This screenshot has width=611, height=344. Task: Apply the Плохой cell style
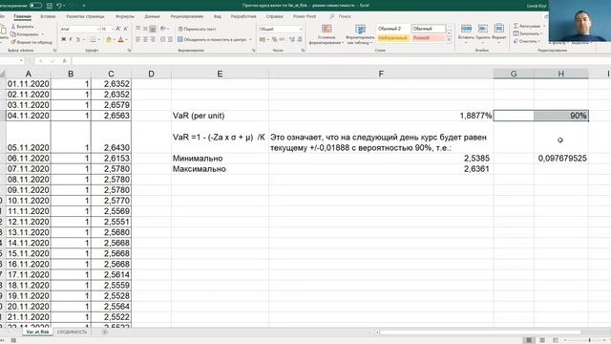[429, 38]
